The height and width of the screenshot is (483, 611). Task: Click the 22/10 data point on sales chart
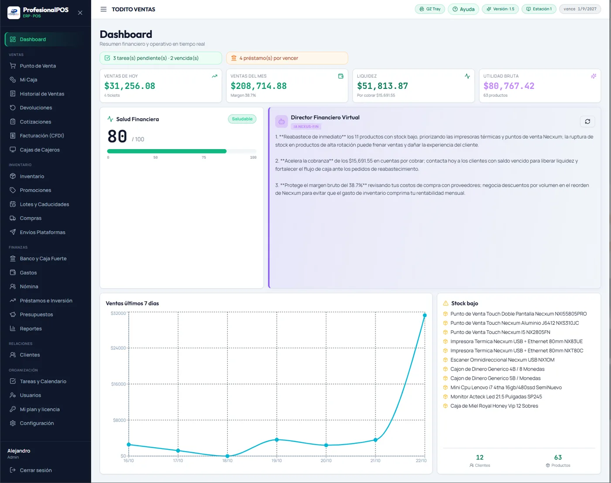pyautogui.click(x=425, y=315)
